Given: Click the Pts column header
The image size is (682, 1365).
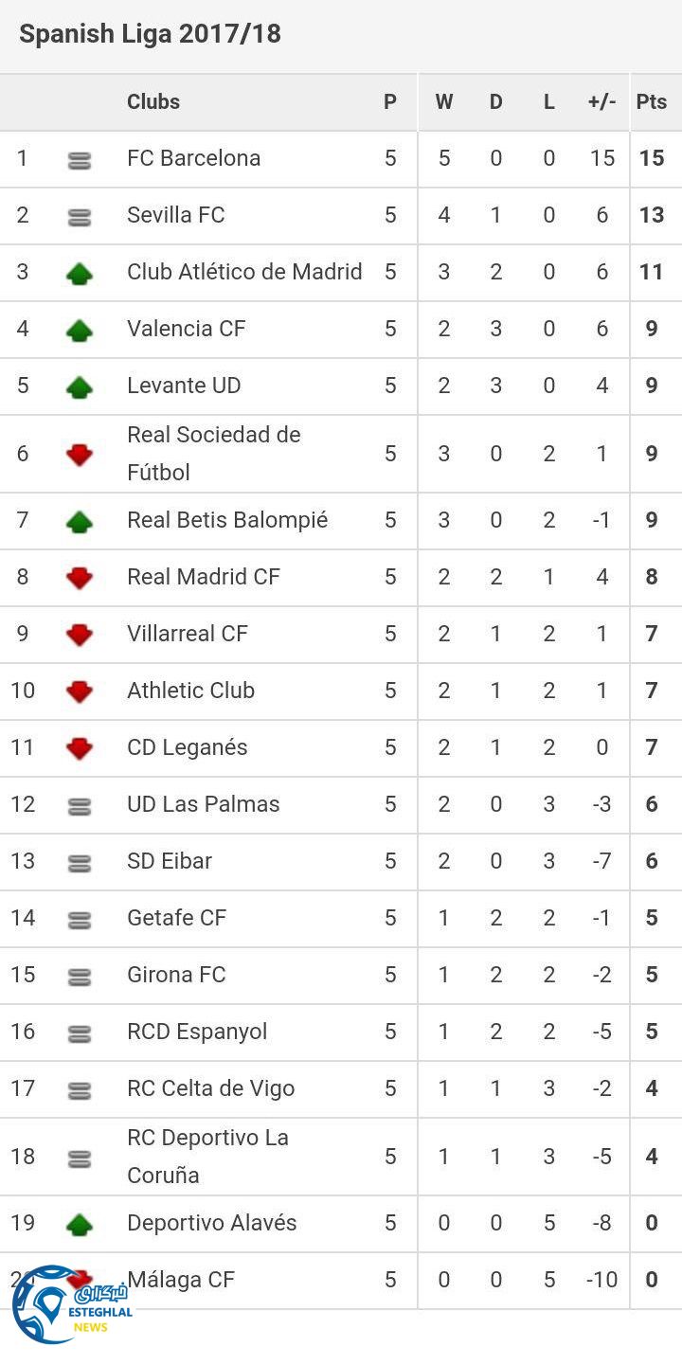Looking at the screenshot, I should 652,102.
